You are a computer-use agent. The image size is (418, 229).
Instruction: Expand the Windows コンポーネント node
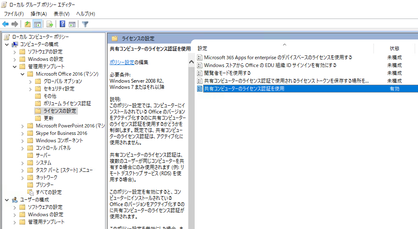22,141
